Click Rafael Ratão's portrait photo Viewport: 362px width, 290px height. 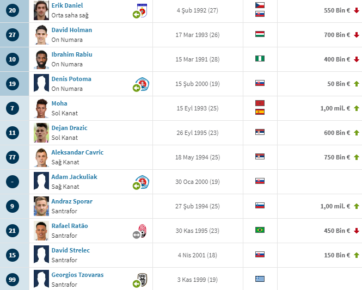pyautogui.click(x=41, y=231)
